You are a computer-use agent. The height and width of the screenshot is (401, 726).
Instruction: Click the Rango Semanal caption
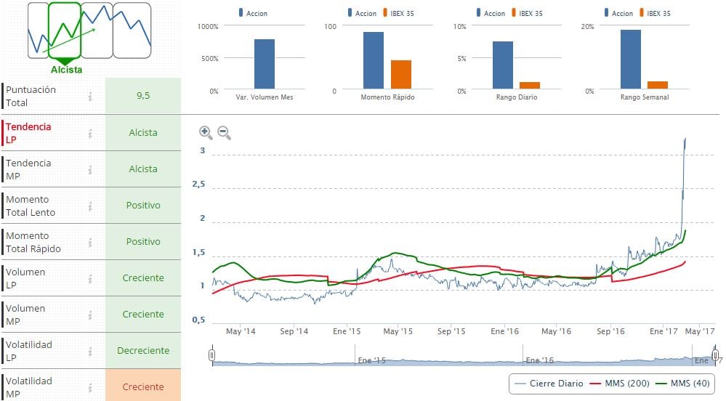pyautogui.click(x=645, y=97)
